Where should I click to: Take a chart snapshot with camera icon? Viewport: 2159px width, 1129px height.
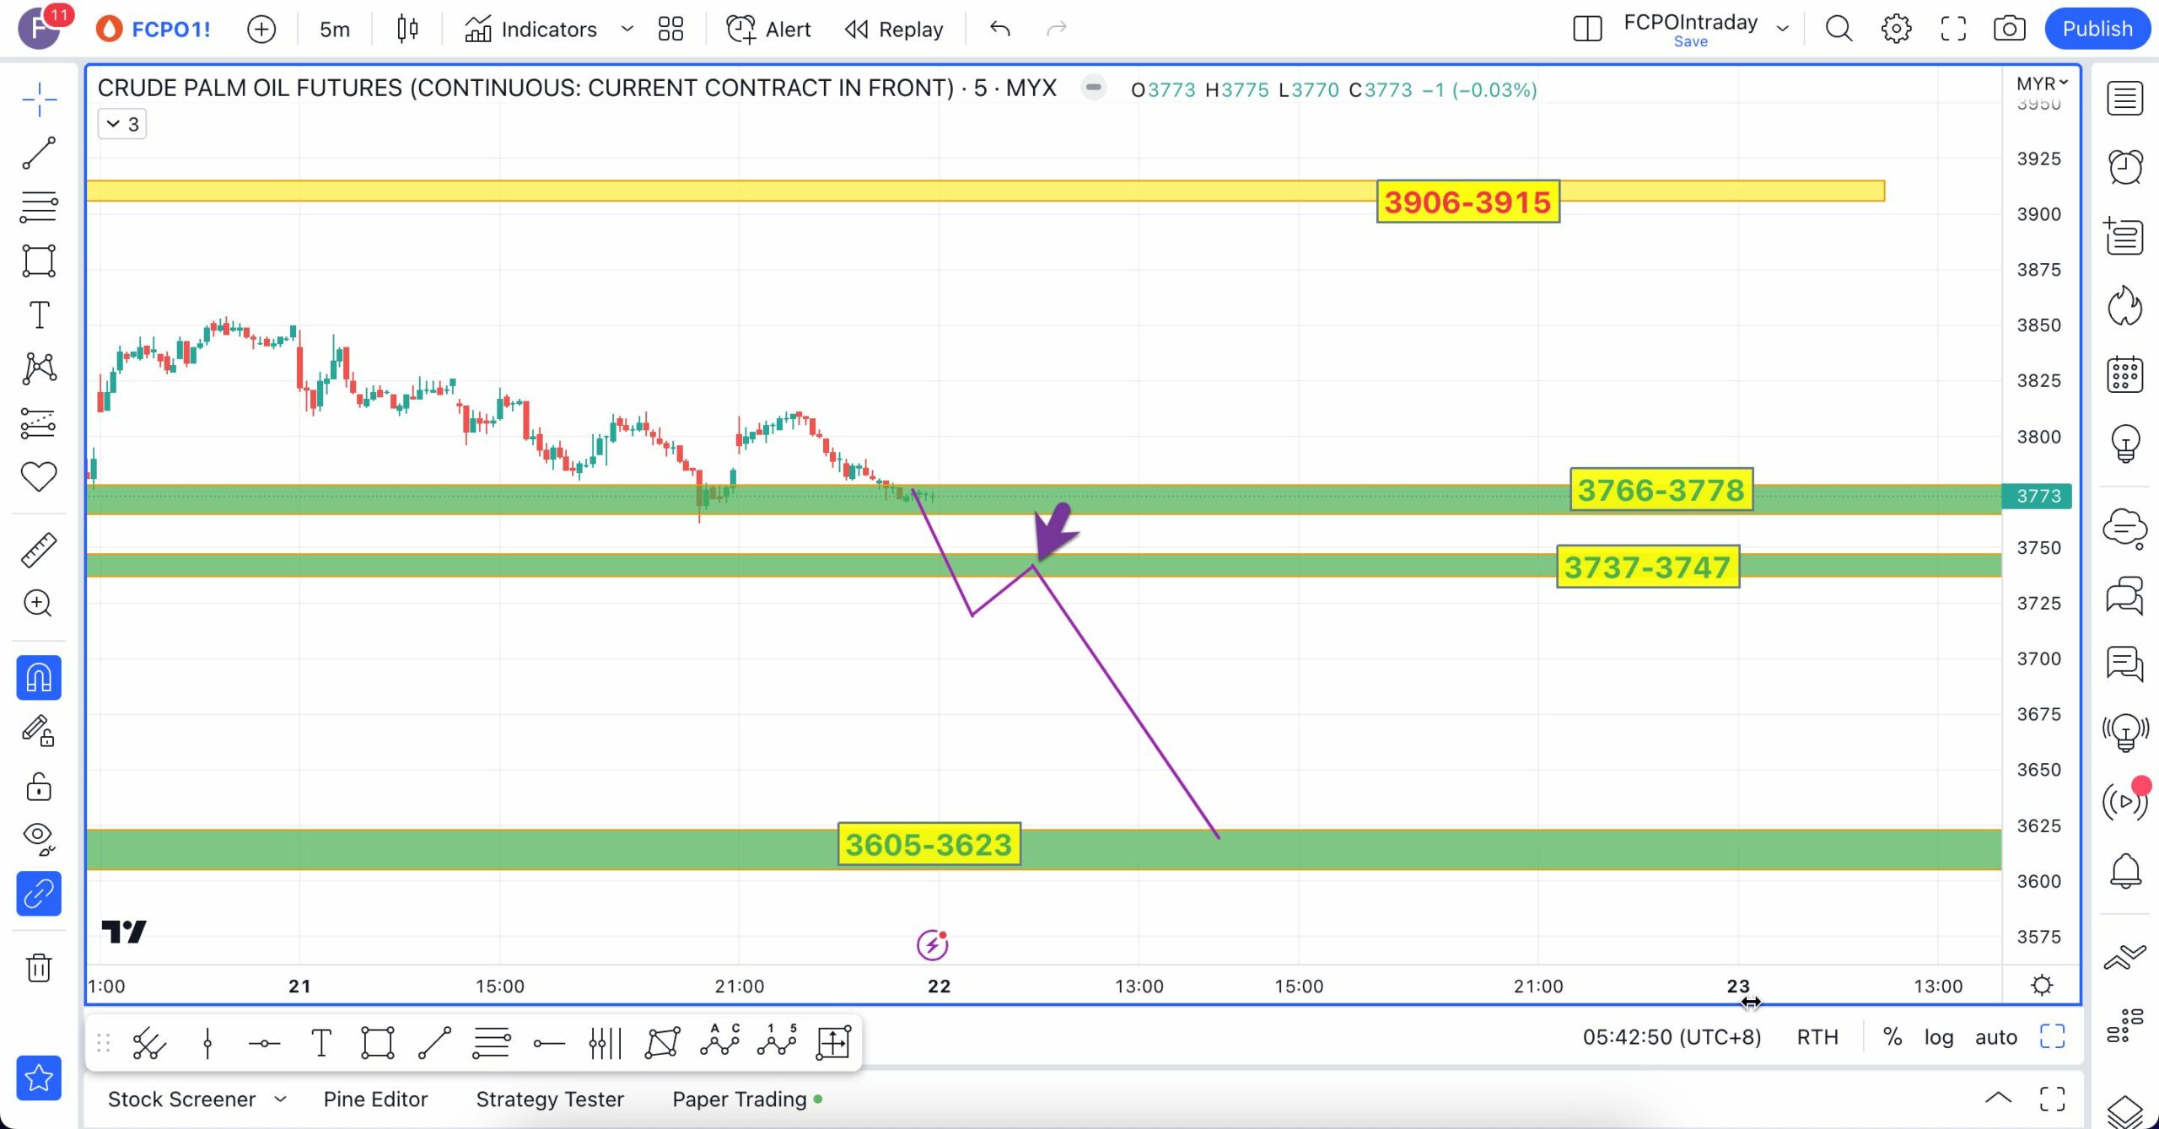pos(2009,29)
